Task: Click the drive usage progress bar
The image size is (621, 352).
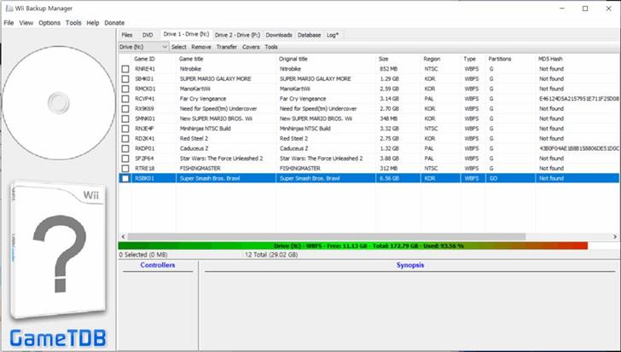Action: click(x=369, y=246)
